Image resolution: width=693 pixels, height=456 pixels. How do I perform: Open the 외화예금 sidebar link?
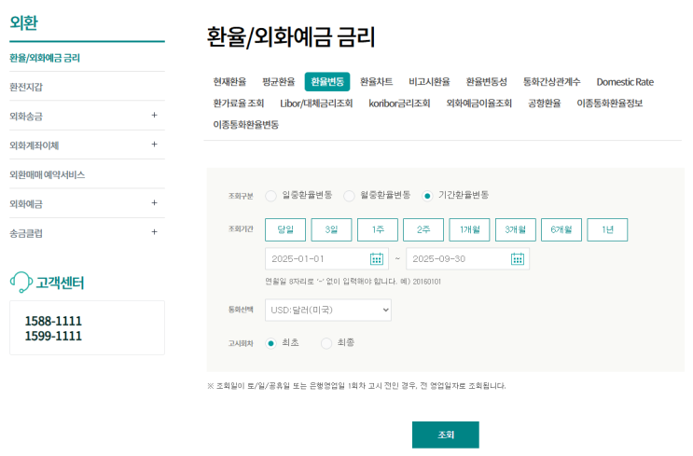coord(26,203)
